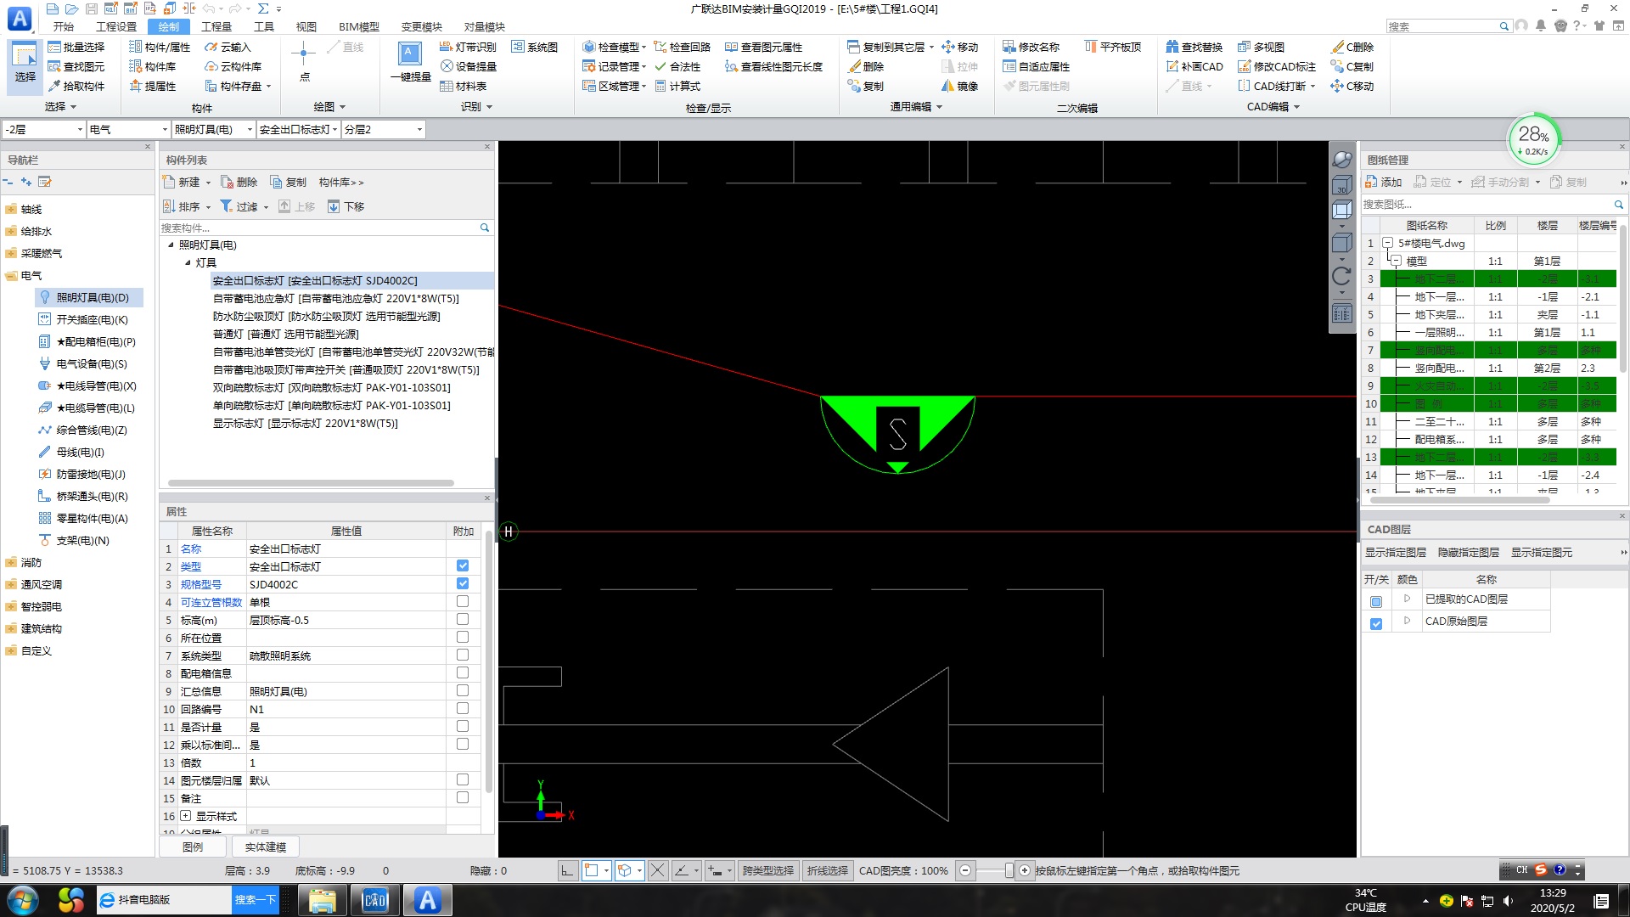This screenshot has height=917, width=1630.
Task: Click the 批量选择 tool
Action: [x=76, y=47]
